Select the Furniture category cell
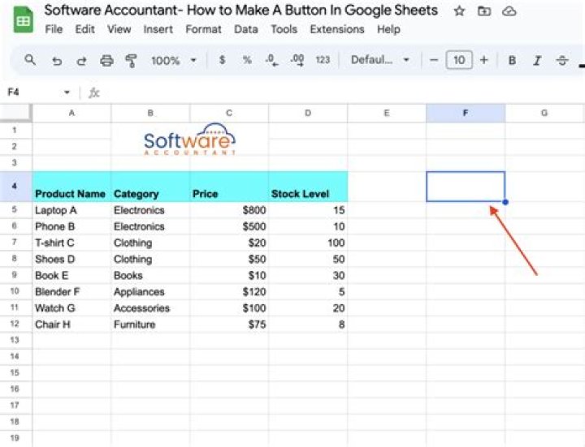 tap(150, 325)
